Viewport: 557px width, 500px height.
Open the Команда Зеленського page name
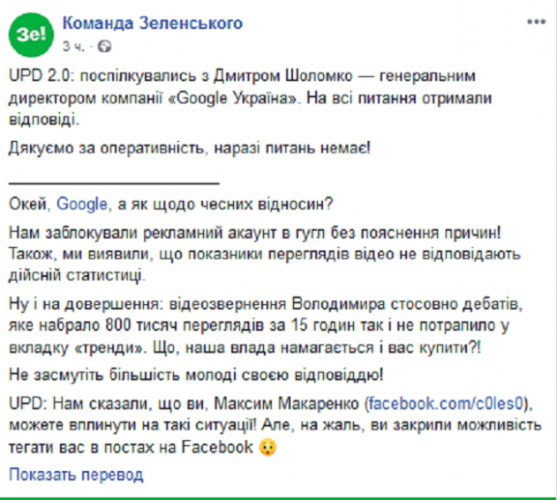tap(152, 23)
